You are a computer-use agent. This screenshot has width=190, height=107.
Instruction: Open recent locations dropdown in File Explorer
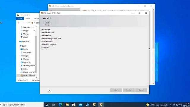[x=26, y=23]
